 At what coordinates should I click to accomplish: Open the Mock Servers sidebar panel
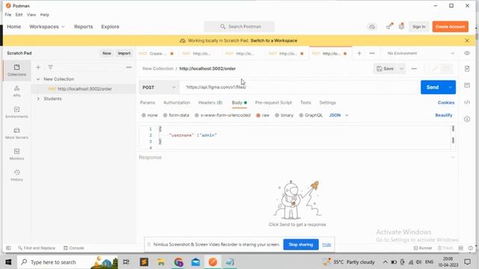[x=16, y=133]
